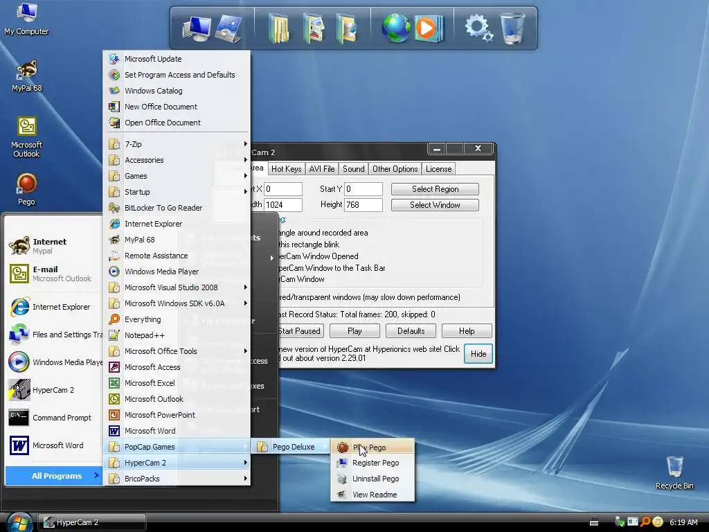Screen dimensions: 709x532
Task: Open My Computer desktop icon
Action: (x=26, y=19)
